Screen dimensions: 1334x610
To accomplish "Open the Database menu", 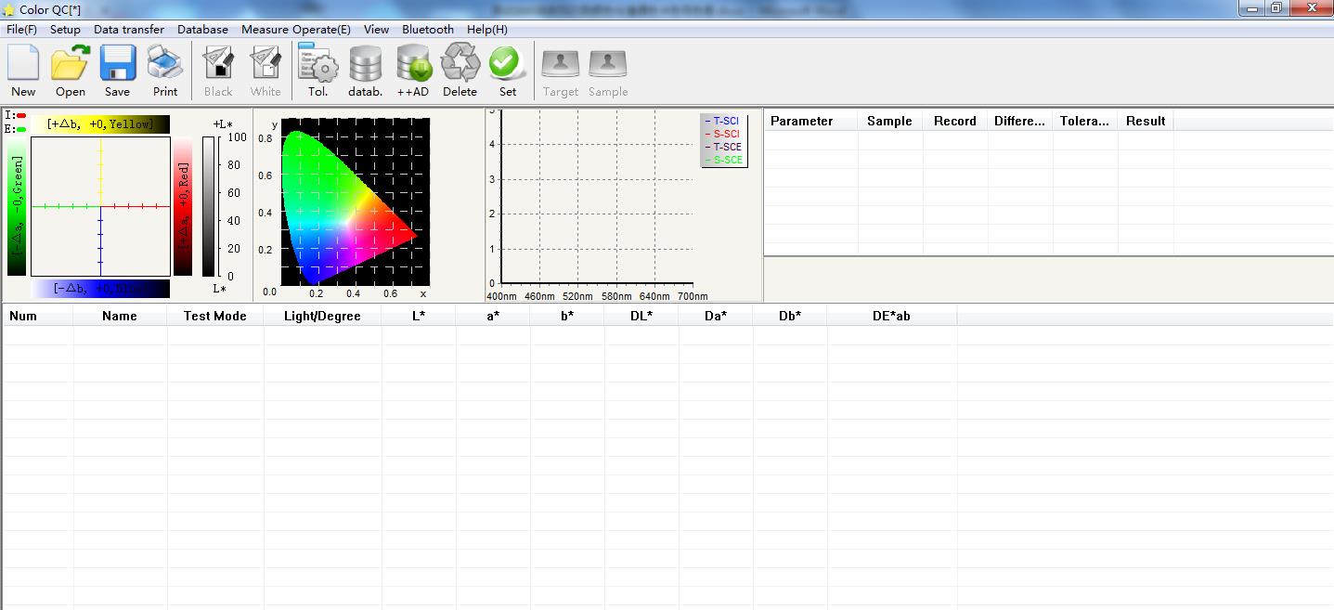I will 202,30.
